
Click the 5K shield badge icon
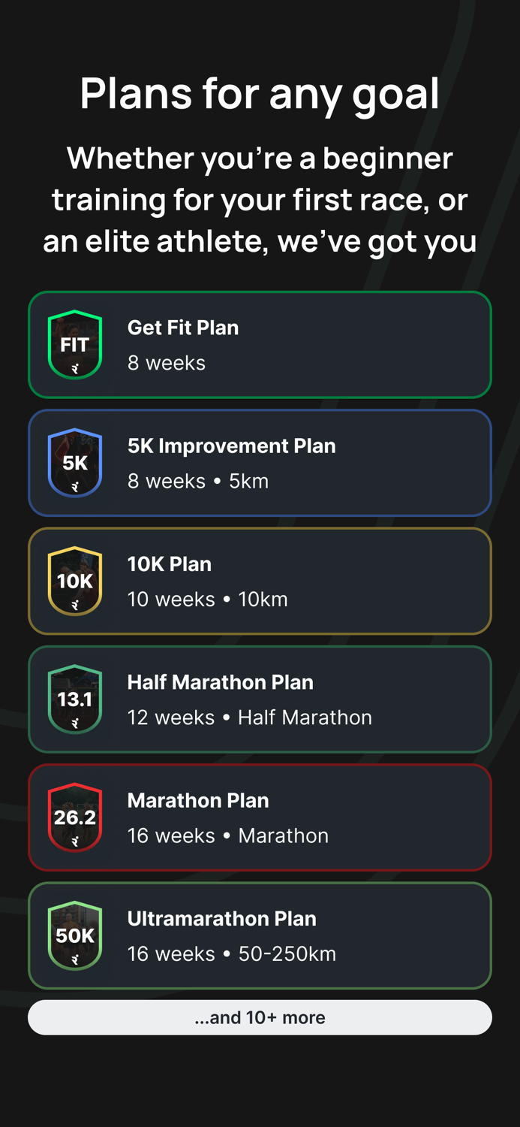pos(75,463)
